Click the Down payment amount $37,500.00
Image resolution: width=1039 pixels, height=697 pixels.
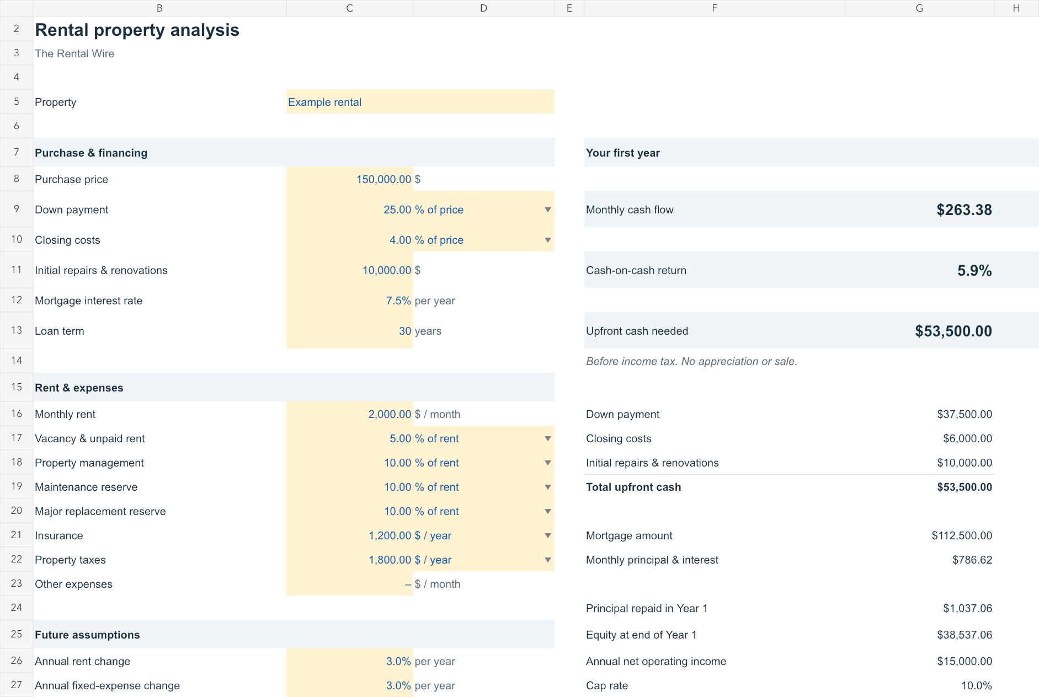point(965,414)
